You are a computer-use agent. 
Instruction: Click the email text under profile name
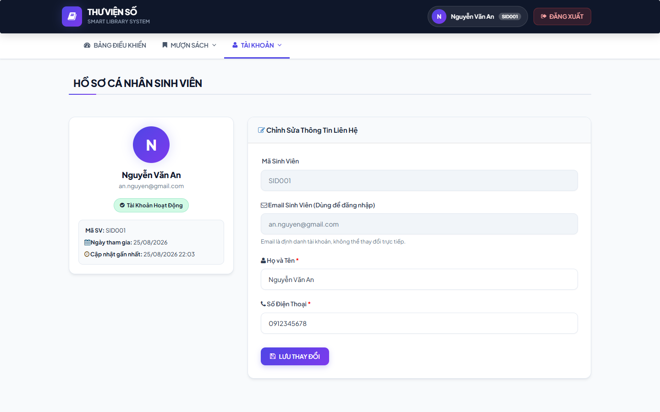coord(151,186)
